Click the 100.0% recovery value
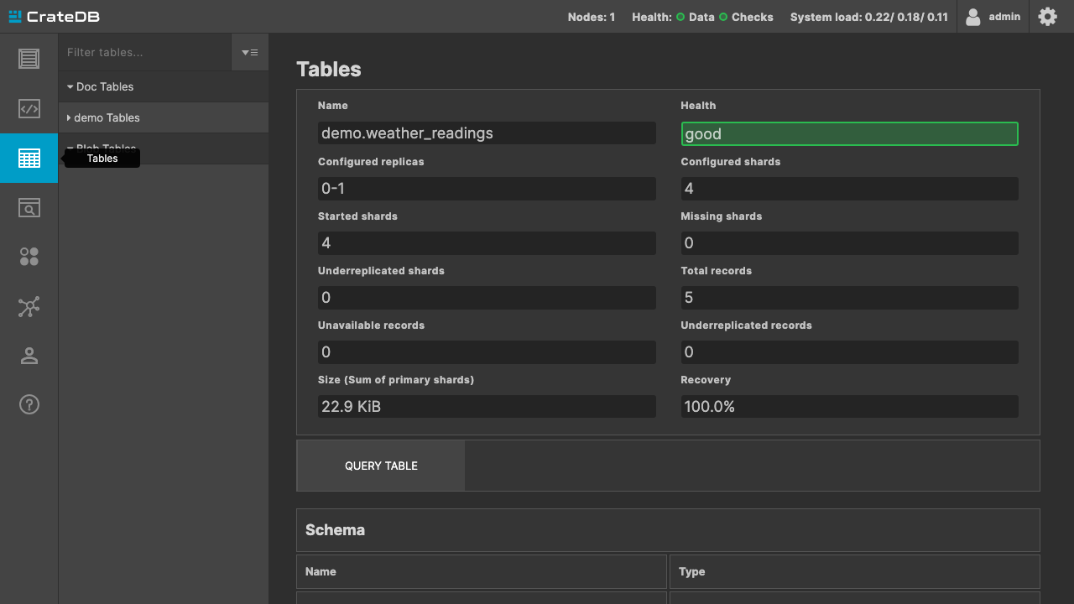The height and width of the screenshot is (604, 1074). pos(849,406)
